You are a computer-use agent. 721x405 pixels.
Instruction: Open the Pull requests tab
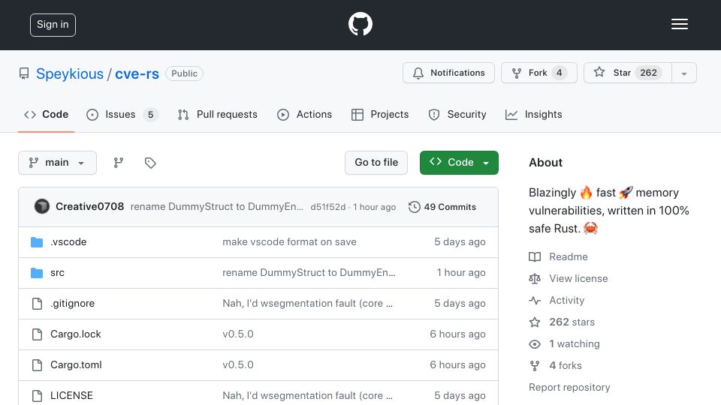pos(218,114)
